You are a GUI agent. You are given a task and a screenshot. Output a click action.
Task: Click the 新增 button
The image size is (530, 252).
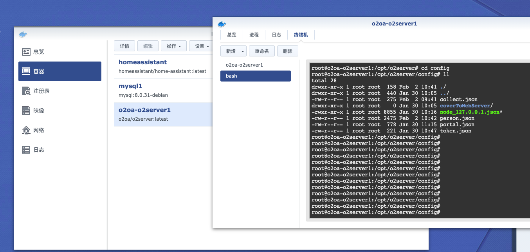[x=230, y=51]
